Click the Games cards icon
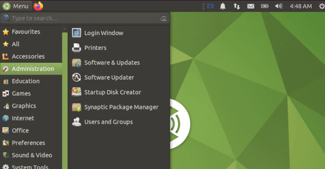This screenshot has height=169, width=325. click(x=5, y=93)
